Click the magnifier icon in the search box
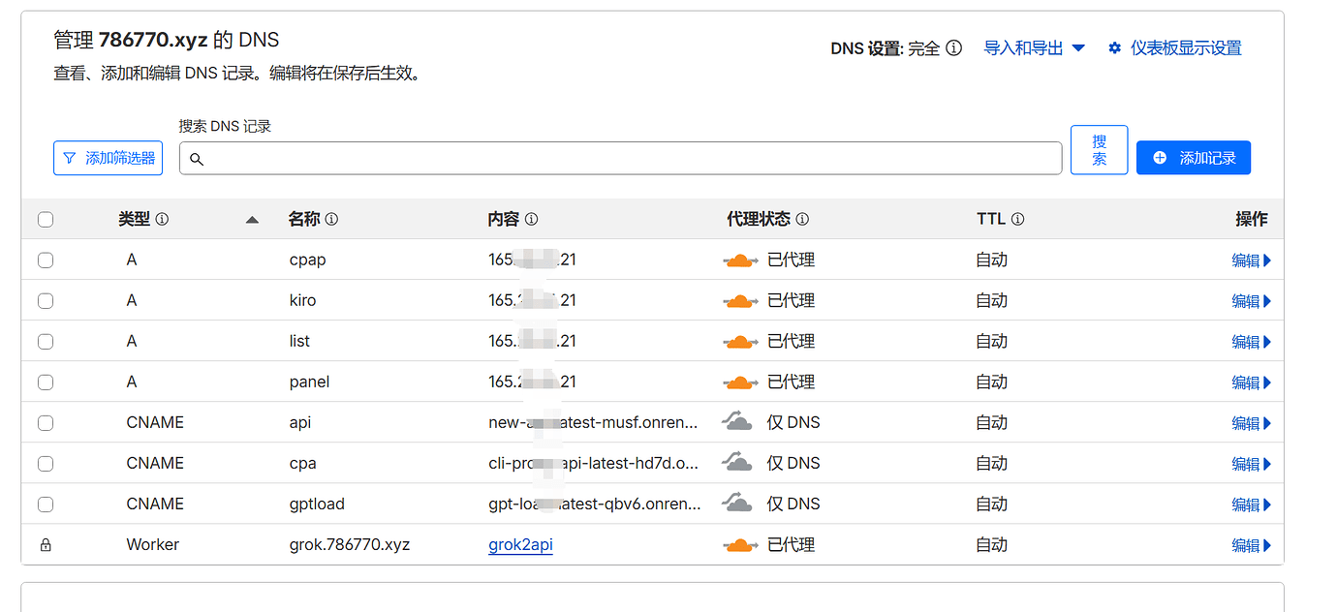This screenshot has width=1337, height=612. tap(197, 159)
